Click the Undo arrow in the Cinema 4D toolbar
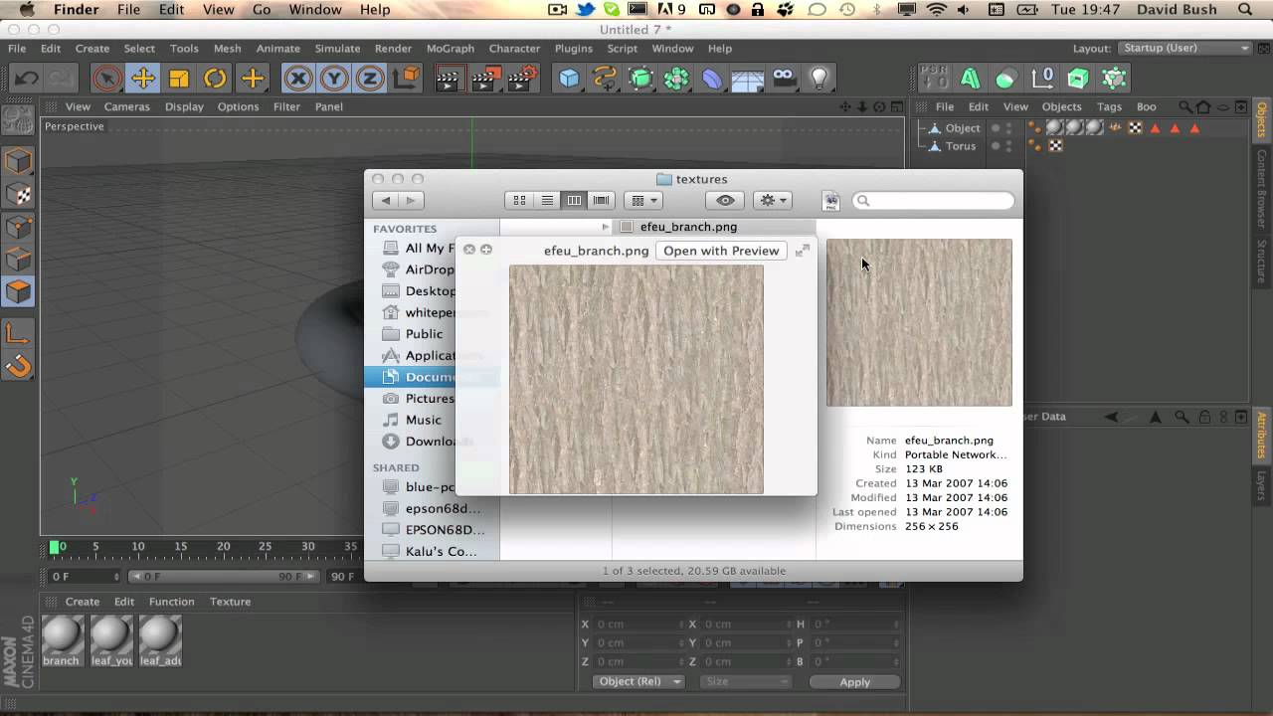1273x716 pixels. click(27, 79)
